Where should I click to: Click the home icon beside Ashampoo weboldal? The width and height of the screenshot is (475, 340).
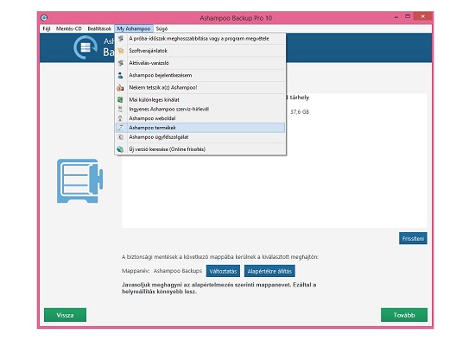[120, 118]
